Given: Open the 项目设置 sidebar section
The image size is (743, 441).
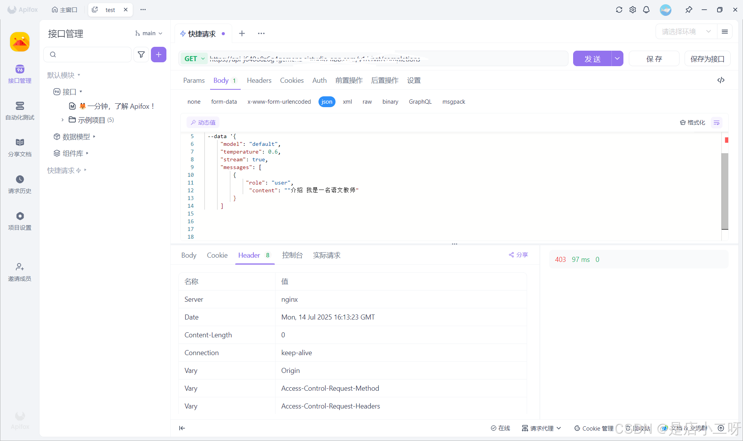Looking at the screenshot, I should click(20, 221).
